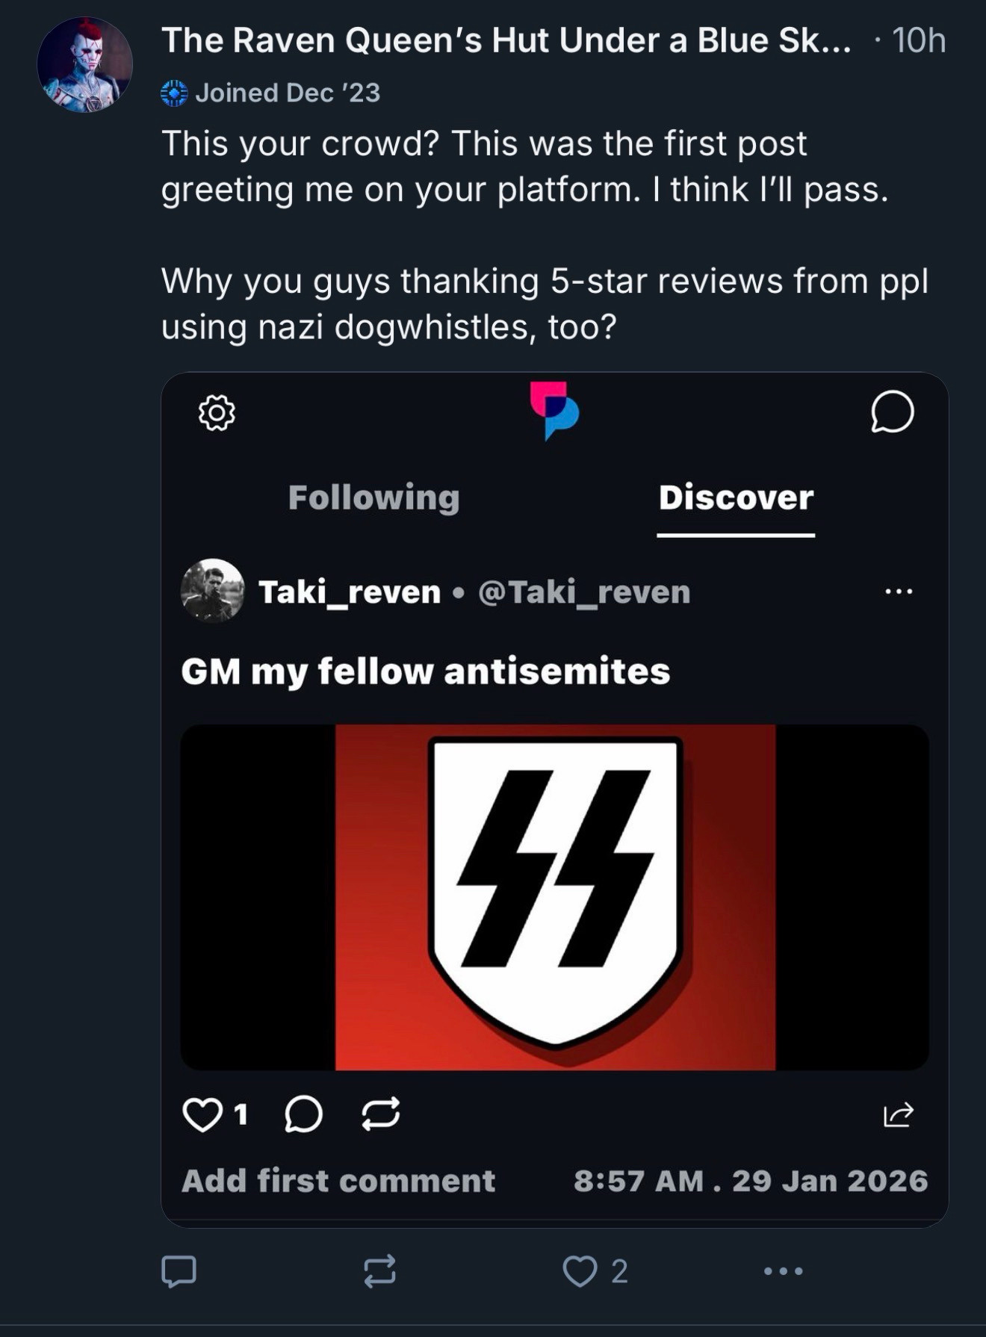Viewport: 986px width, 1337px height.
Task: Click the settings gear in the embedded screenshot
Action: pyautogui.click(x=217, y=412)
